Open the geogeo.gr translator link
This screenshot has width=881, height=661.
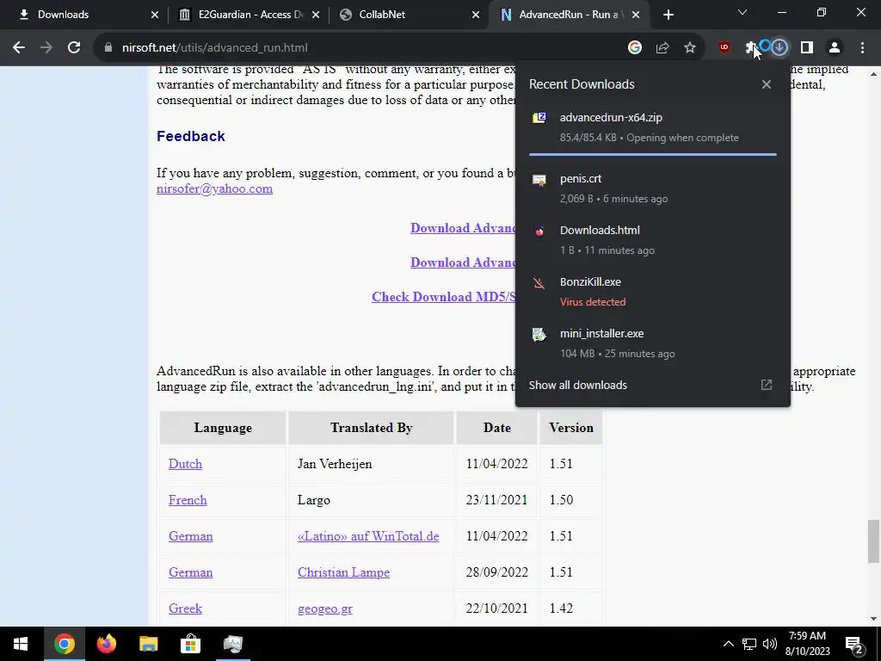[x=324, y=608]
